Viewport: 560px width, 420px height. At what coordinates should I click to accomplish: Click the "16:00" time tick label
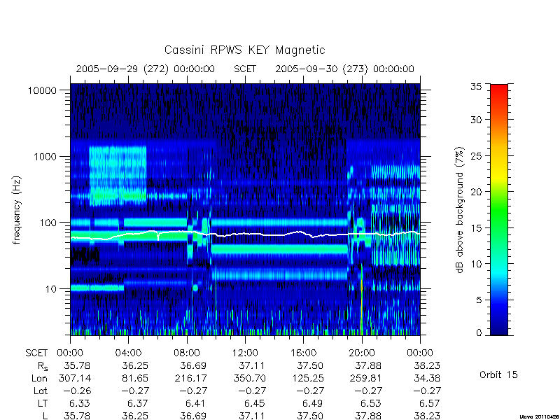click(303, 353)
